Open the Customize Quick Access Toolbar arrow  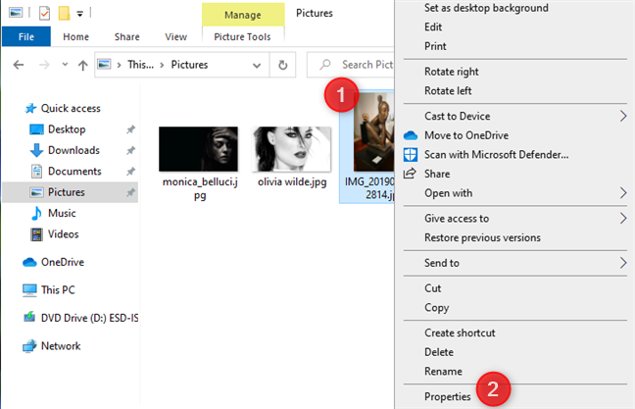[x=79, y=14]
